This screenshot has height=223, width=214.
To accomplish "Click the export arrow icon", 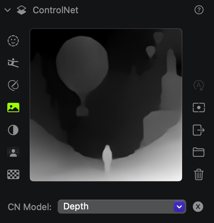I will tap(199, 130).
